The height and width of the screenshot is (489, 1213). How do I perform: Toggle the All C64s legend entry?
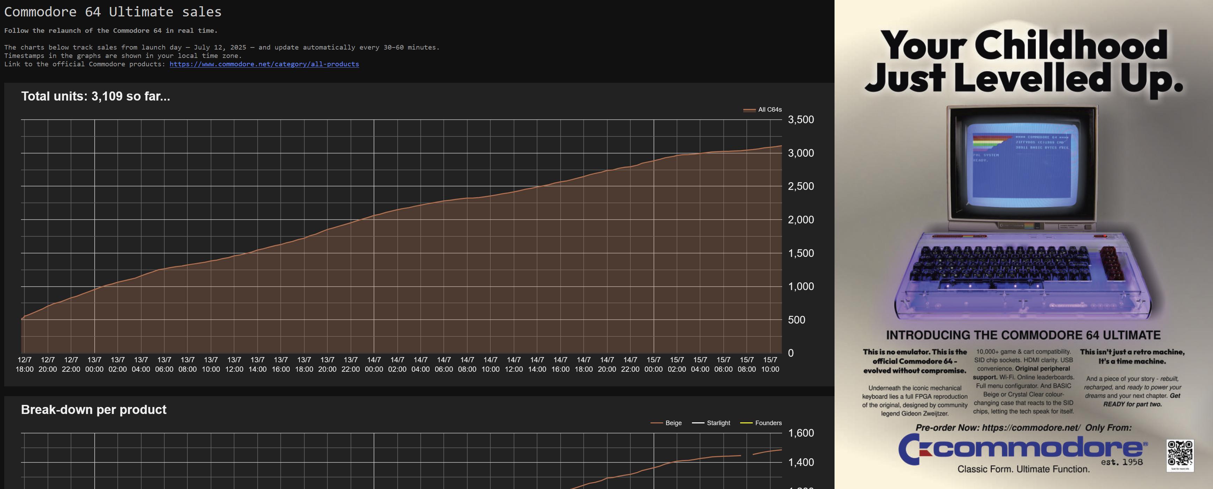(763, 110)
